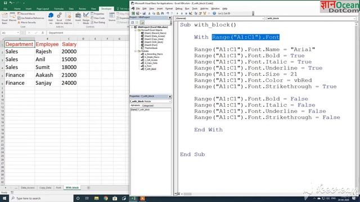
Task: Open the VBA Debug menu
Action: click(x=179, y=9)
